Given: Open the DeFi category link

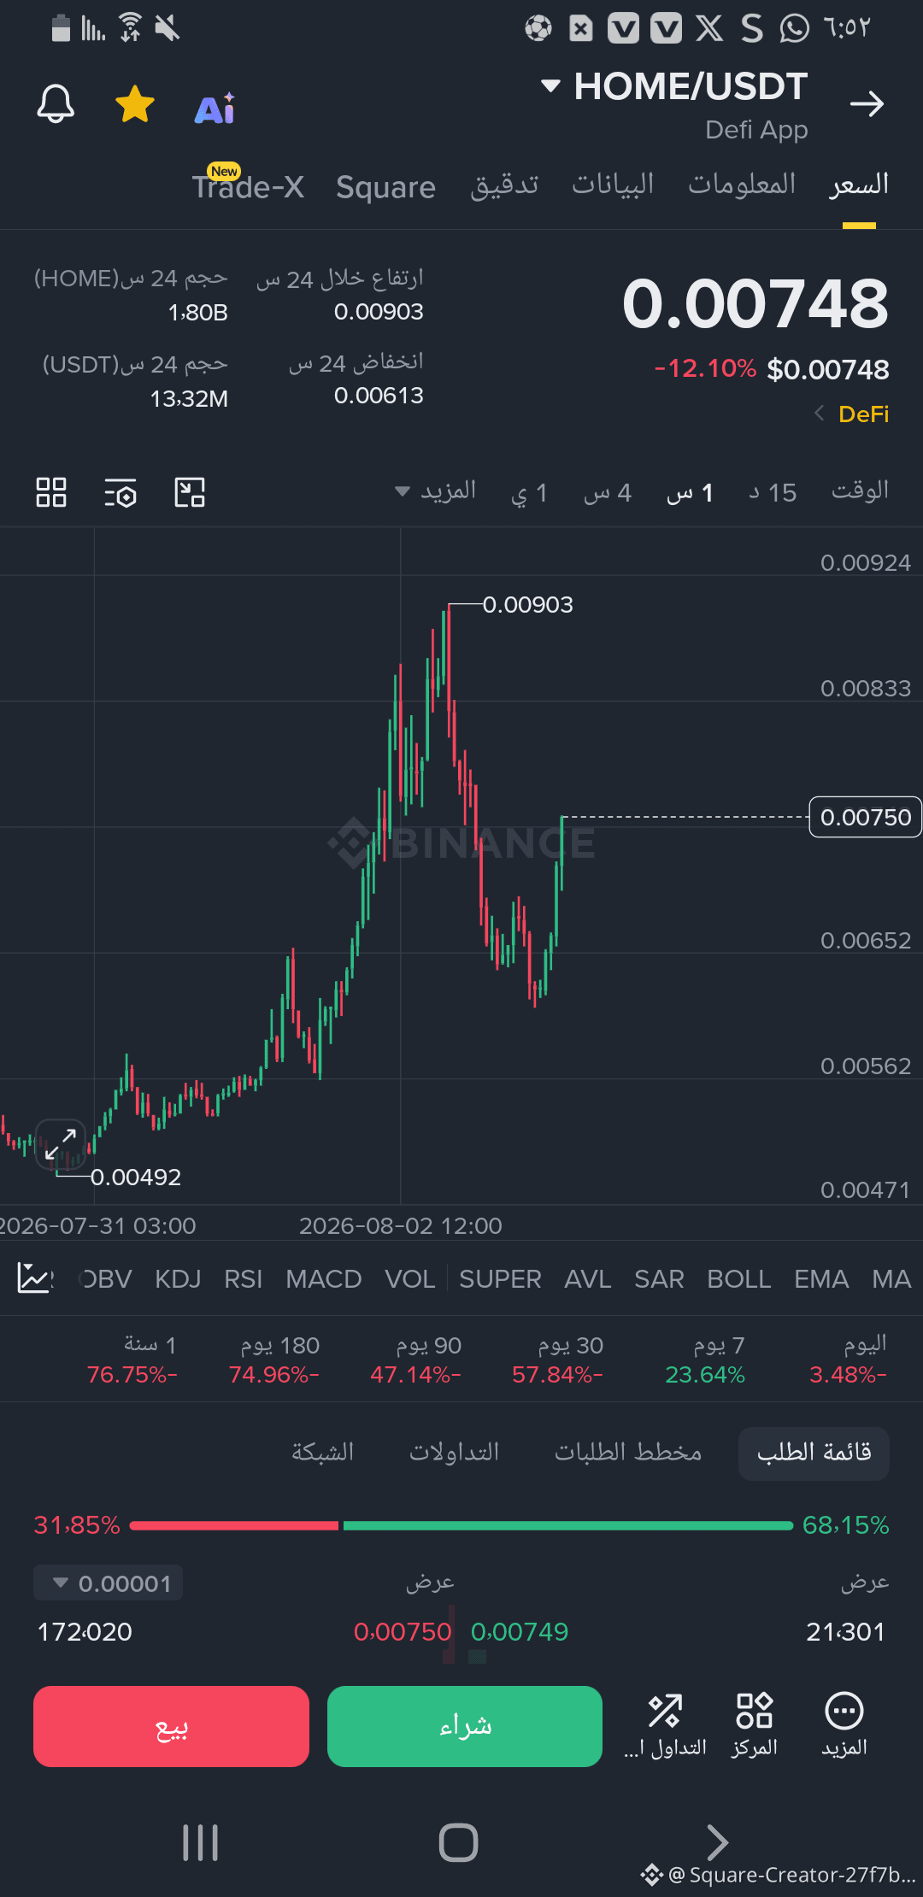Looking at the screenshot, I should pos(852,414).
